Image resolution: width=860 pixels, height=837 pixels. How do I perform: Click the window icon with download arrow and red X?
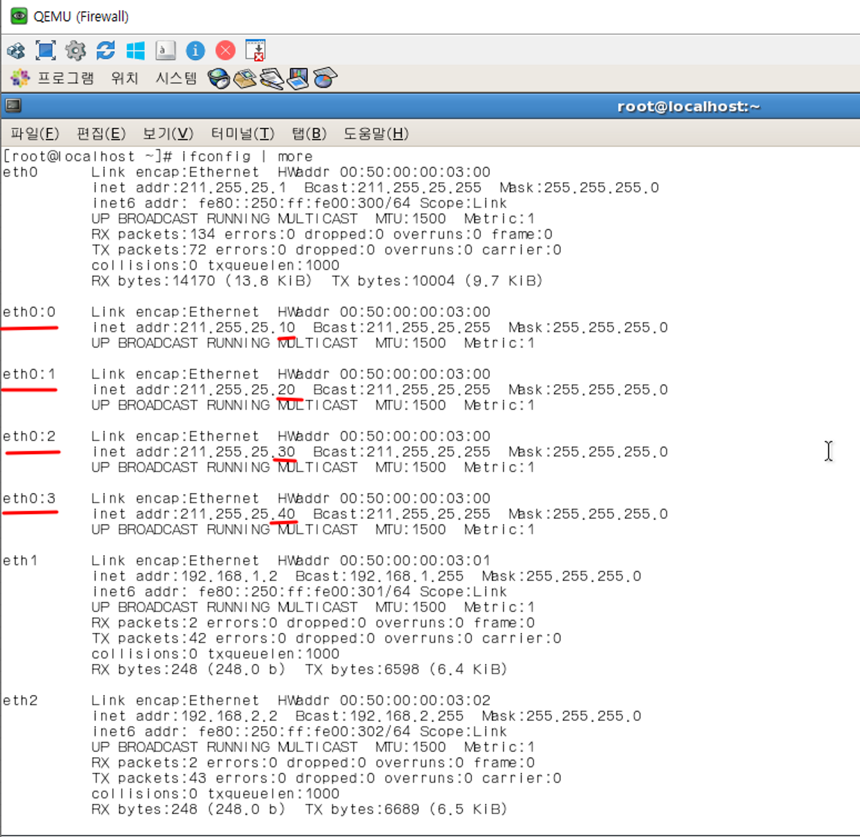click(x=255, y=51)
